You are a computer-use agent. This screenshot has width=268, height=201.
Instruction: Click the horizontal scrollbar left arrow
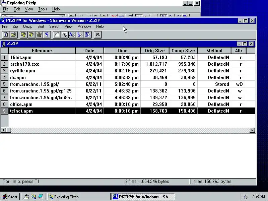[x=3, y=130]
